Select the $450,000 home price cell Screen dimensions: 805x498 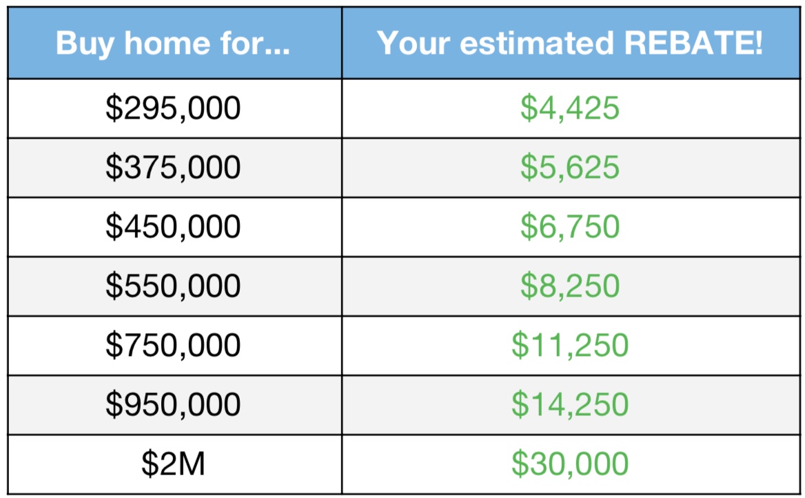pyautogui.click(x=174, y=227)
